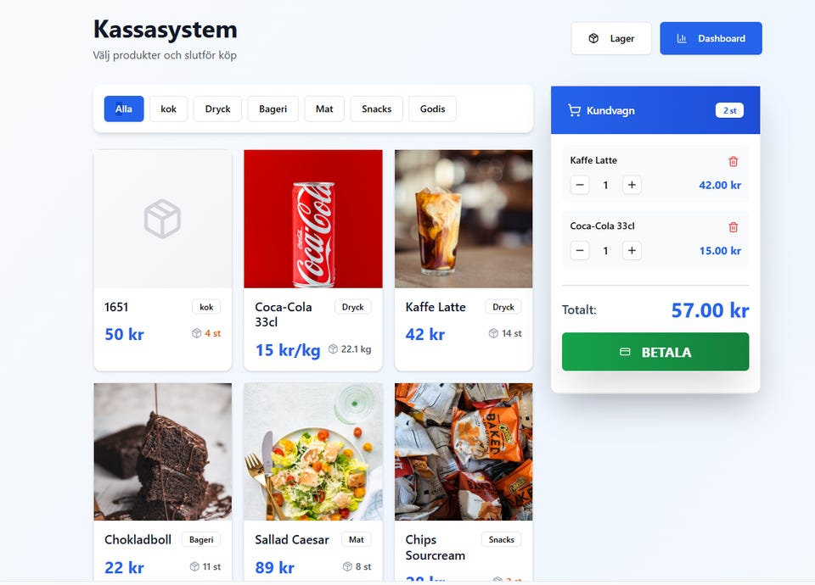Filter products by Godis category
815x585 pixels.
432,109
